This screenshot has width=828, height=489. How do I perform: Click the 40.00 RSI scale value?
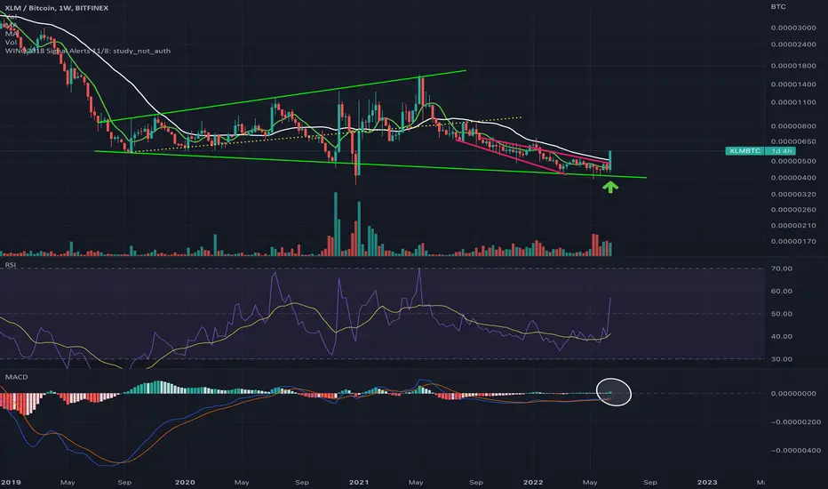click(x=782, y=336)
